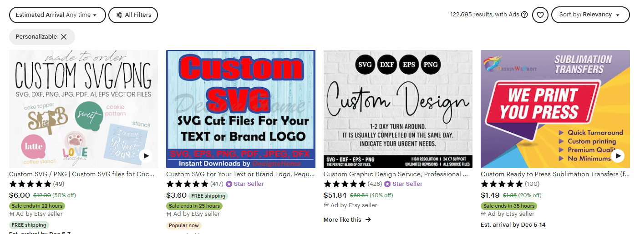Click the (20% off) discount text
This screenshot has width=640, height=234.
click(529, 195)
